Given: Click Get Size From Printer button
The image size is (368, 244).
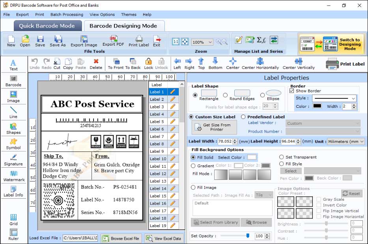Looking at the screenshot, I should click(x=214, y=127).
